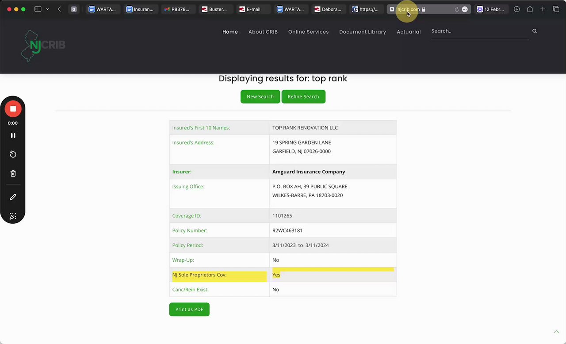
Task: Open the Online Services menu
Action: click(x=308, y=32)
